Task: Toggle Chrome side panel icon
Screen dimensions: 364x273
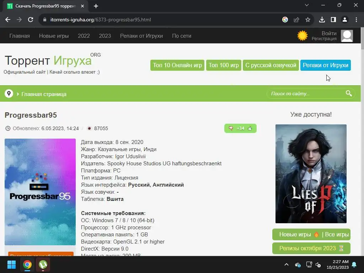Action: (x=333, y=20)
